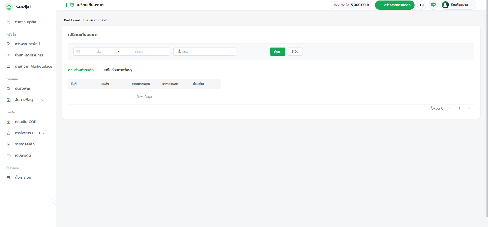Expand the จัดการพัสดุ submenu chevron
Viewport: 488px width, 227px height.
pyautogui.click(x=43, y=100)
